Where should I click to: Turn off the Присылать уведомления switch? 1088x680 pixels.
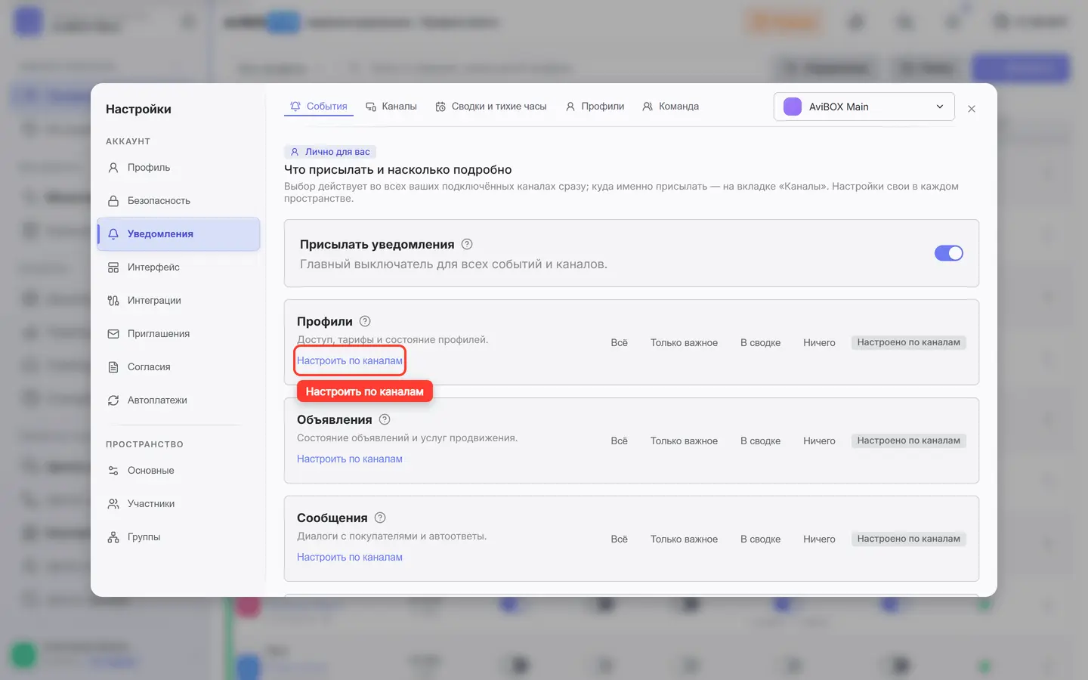(949, 253)
